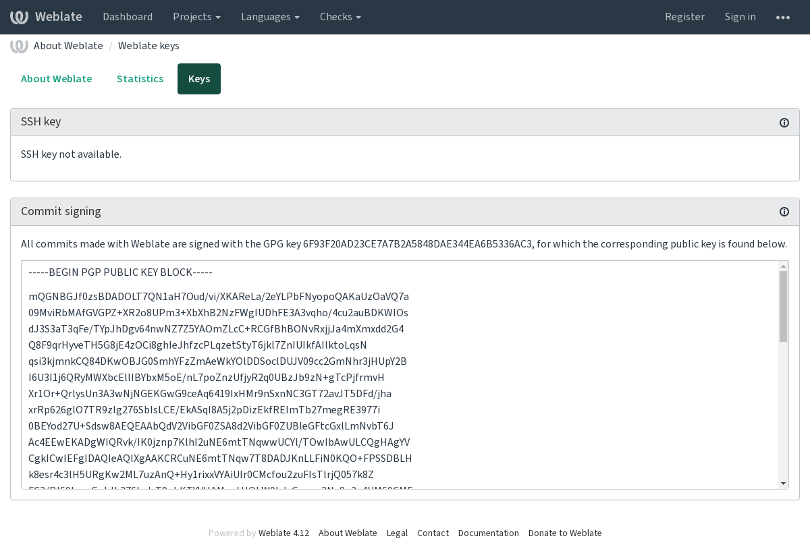
Task: Open the Documentation footer link
Action: [x=489, y=533]
